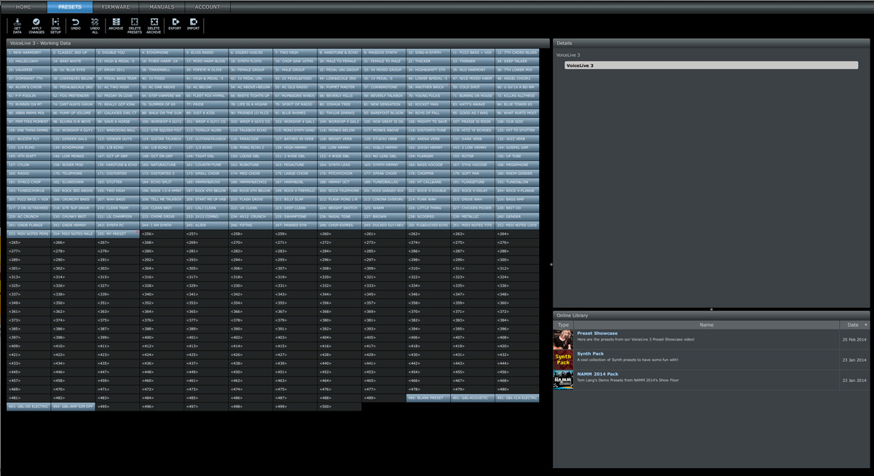Click the Delete Presets icon
874x476 pixels.
coord(135,25)
